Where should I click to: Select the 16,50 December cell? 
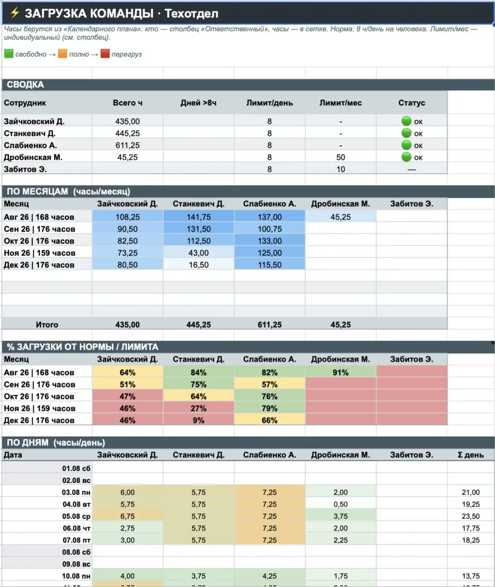[x=199, y=264]
